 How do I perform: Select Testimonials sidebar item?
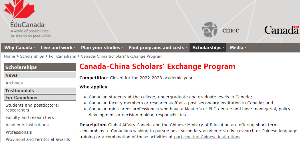click(40, 91)
